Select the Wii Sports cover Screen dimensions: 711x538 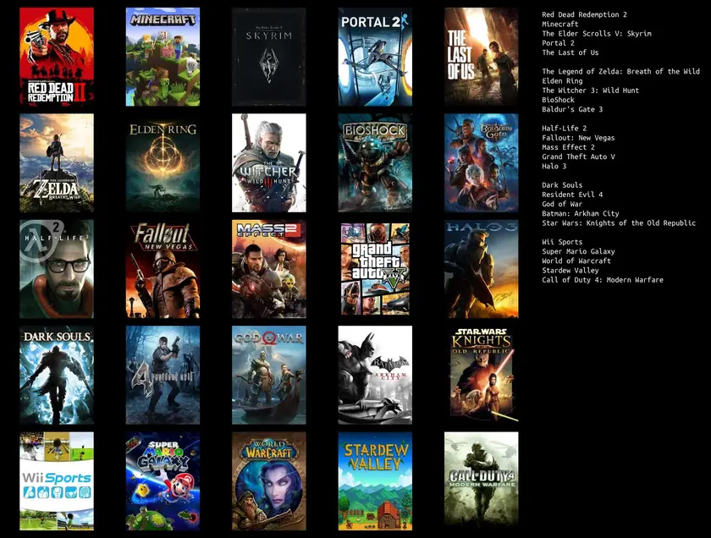[x=57, y=480]
